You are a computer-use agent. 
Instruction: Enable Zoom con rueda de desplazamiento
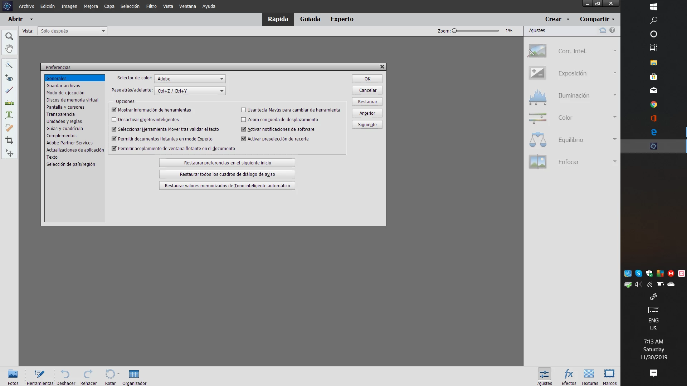tap(244, 120)
